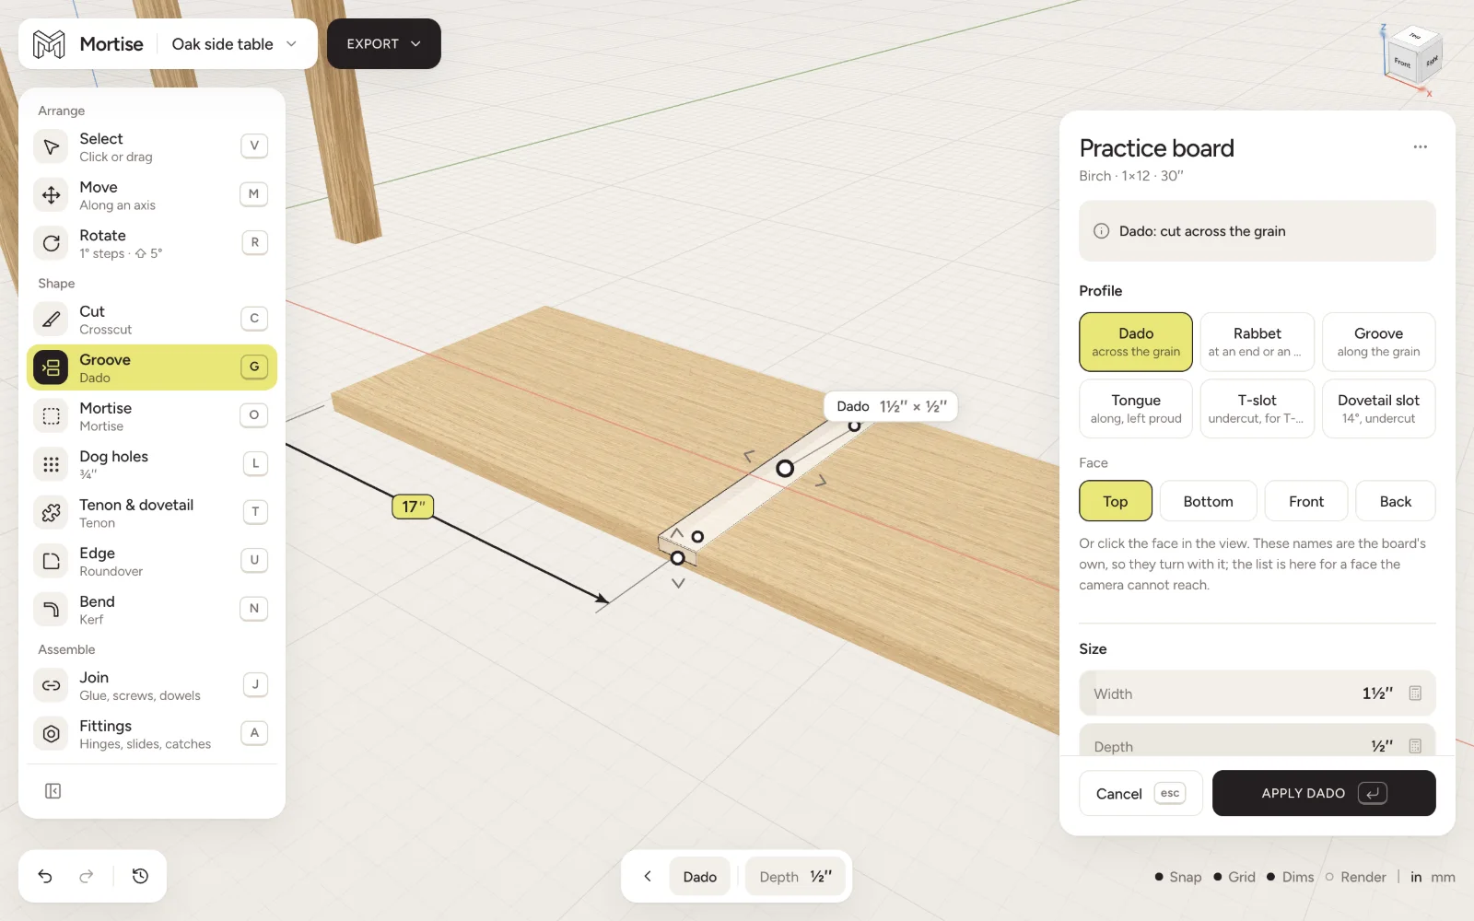Switch units to in
Screen dimensions: 1474x921
pos(1416,877)
